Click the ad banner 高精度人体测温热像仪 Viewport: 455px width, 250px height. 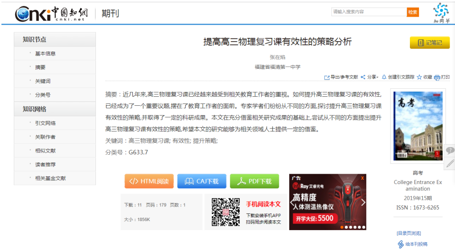pos(328,202)
